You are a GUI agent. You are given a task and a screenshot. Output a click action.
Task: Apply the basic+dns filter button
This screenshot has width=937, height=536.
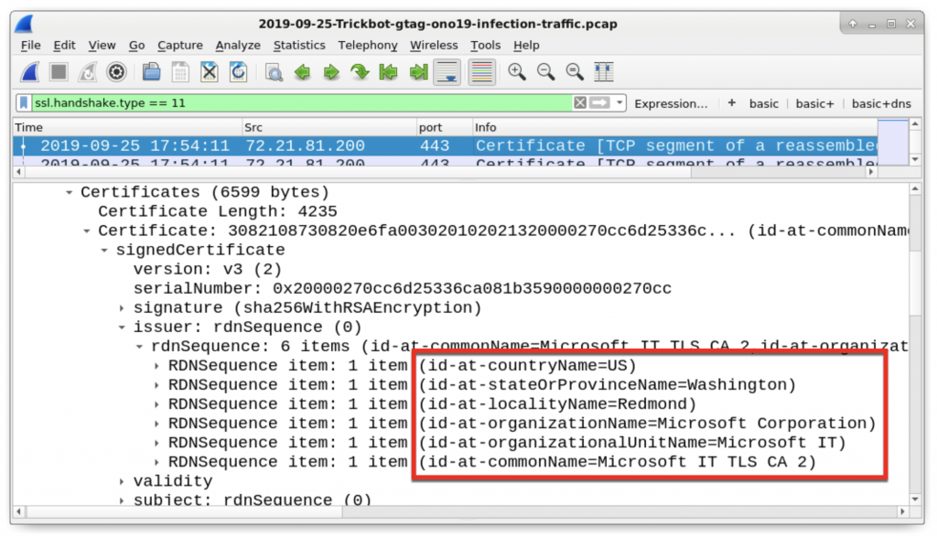click(x=881, y=103)
